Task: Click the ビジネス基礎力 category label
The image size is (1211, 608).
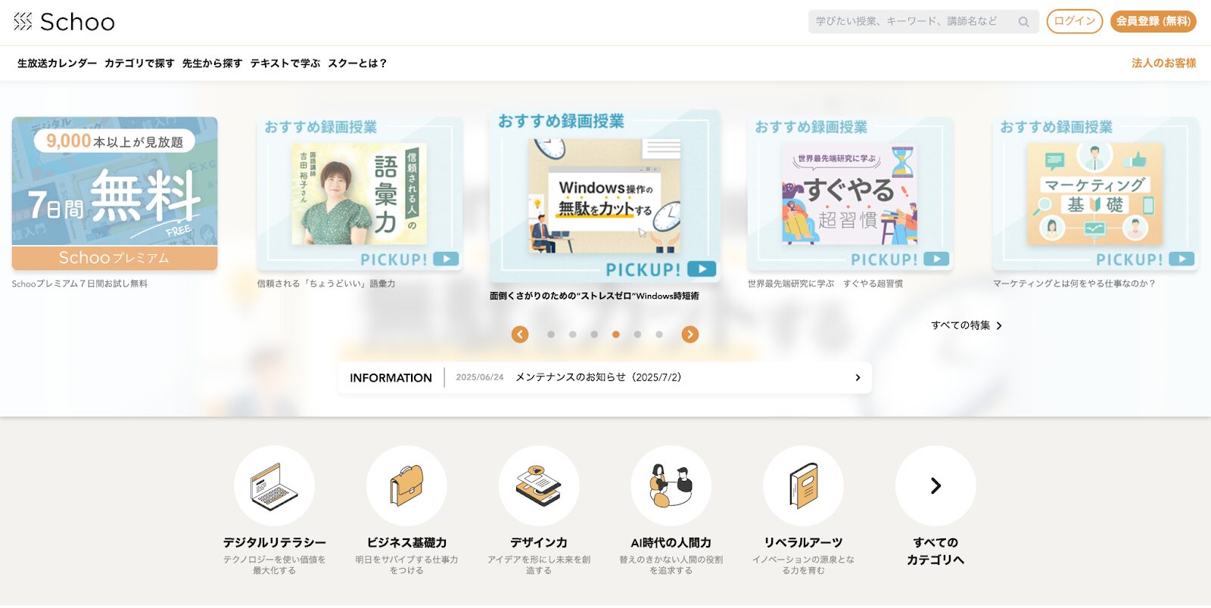Action: 406,543
